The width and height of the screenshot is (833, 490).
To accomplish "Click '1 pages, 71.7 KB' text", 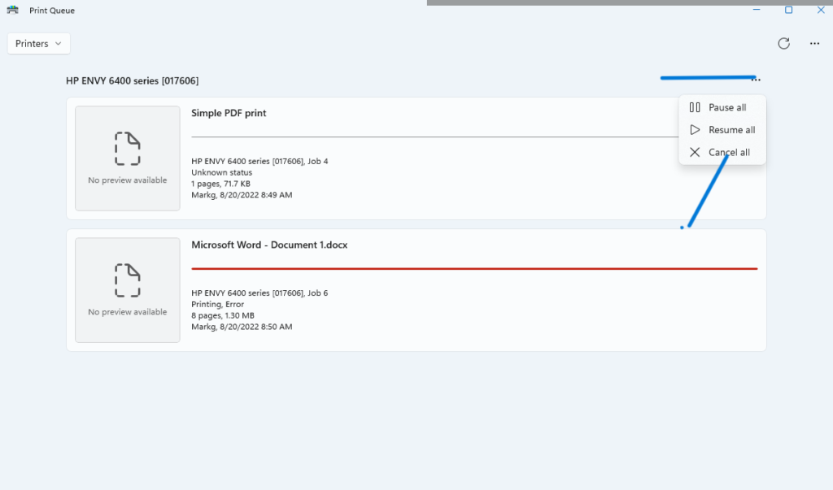I will coord(221,184).
